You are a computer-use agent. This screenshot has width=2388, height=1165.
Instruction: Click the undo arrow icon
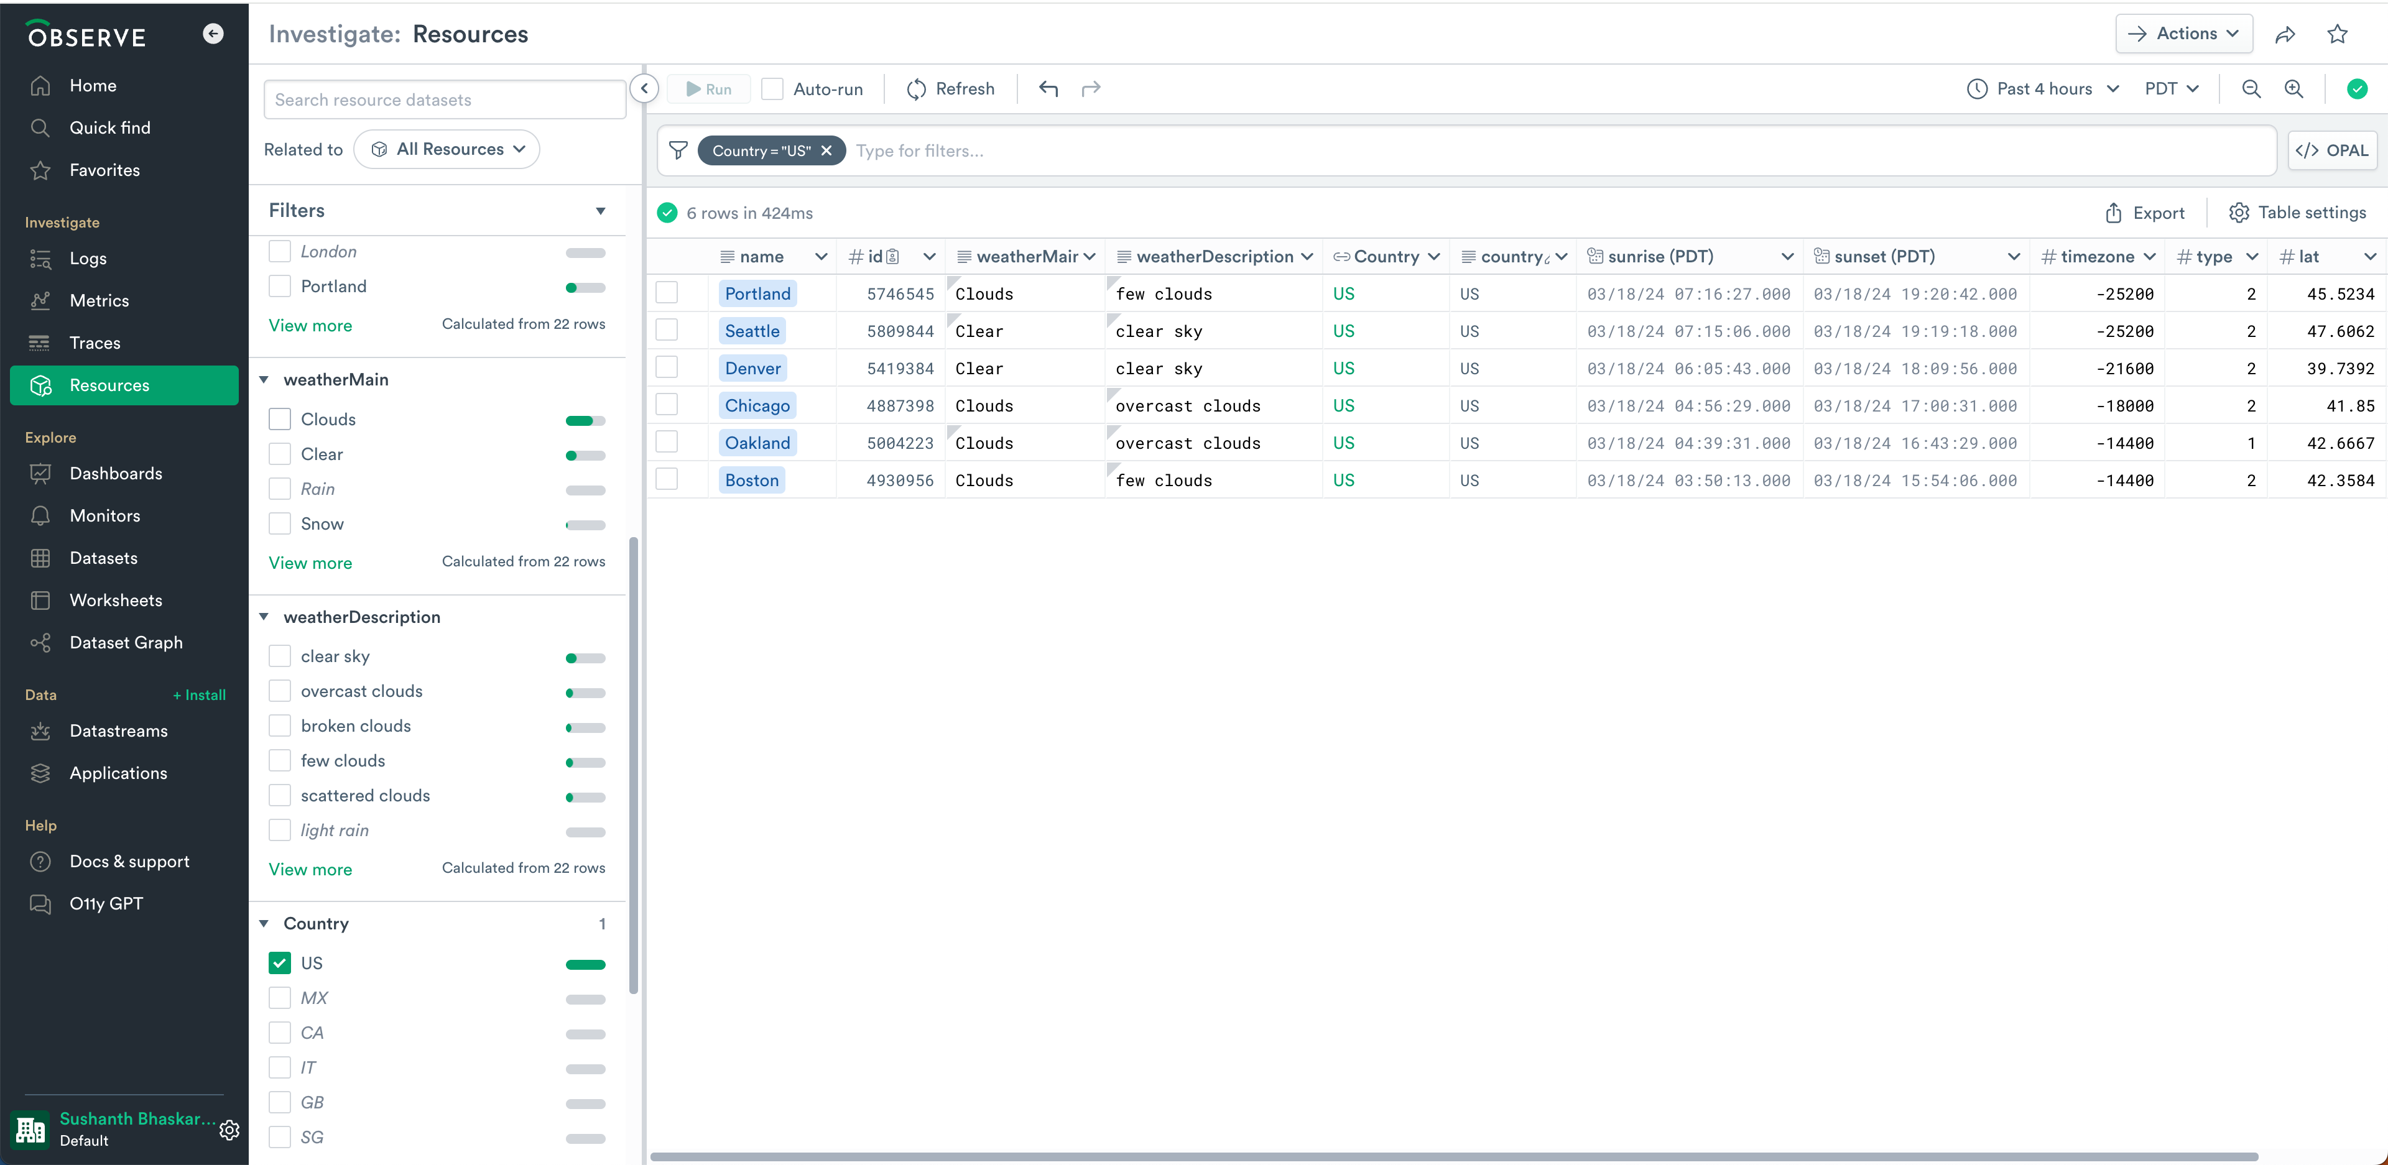[1048, 89]
